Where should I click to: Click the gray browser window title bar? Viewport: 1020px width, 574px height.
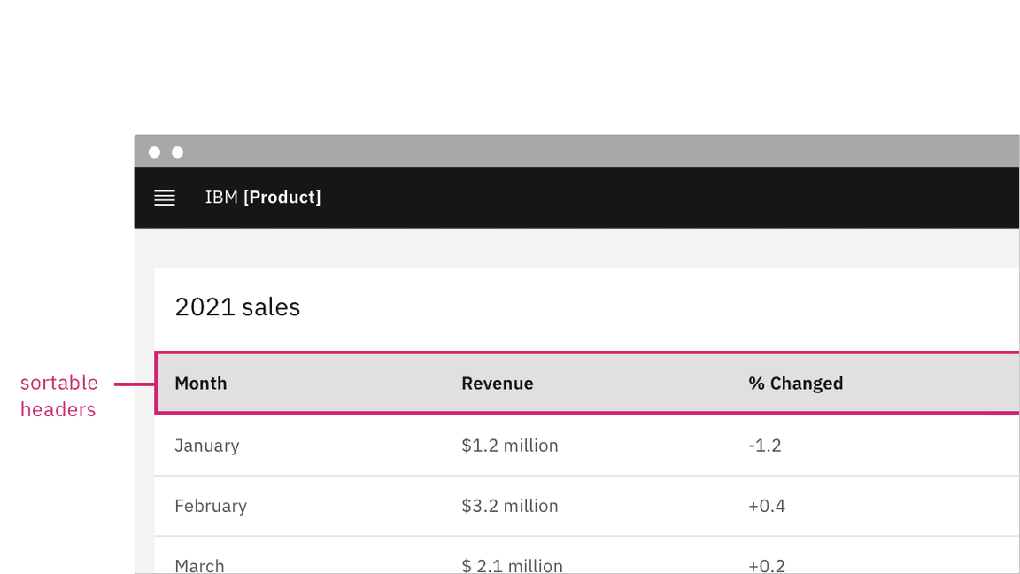576,151
